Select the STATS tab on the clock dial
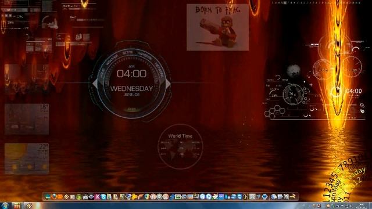The height and width of the screenshot is (209, 372). tap(127, 53)
